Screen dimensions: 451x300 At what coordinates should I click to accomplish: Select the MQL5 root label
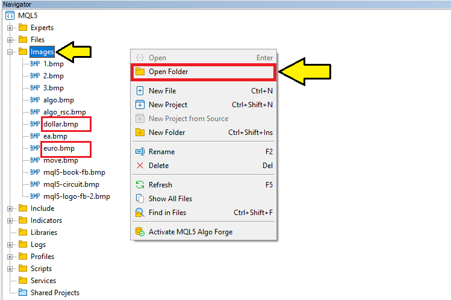pyautogui.click(x=28, y=16)
